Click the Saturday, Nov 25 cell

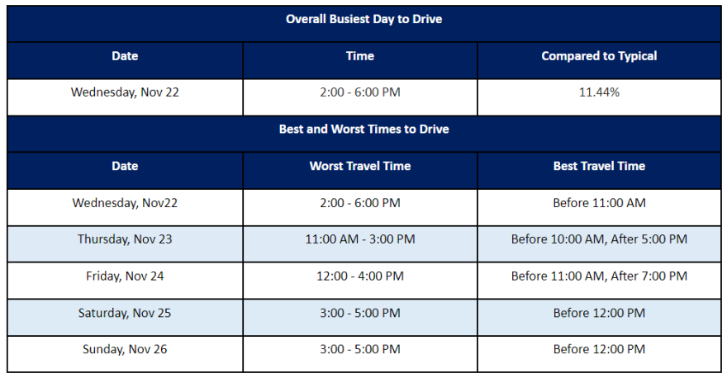tap(125, 313)
